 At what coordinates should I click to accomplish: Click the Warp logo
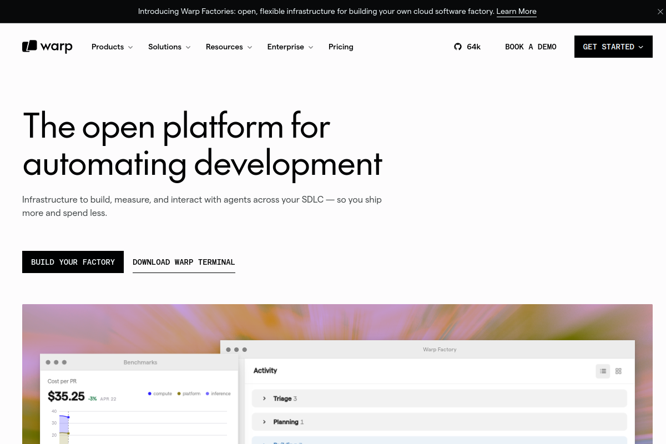(x=47, y=47)
